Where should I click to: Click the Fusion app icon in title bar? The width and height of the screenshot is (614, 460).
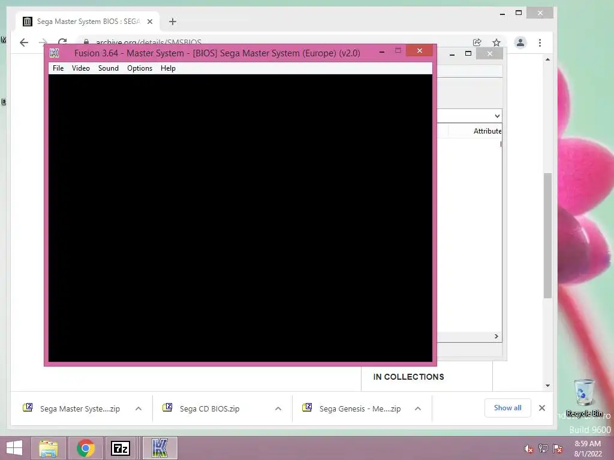pyautogui.click(x=55, y=53)
